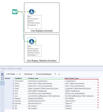Select cell 'KOSS 280237 Headphones'
Image resolution: width=103 pixels, height=112 pixels.
(46, 91)
